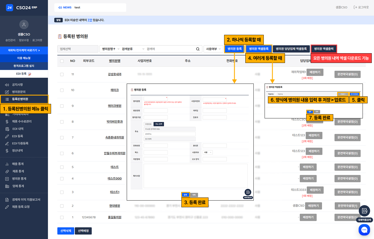This screenshot has width=374, height=239.
Task: Open the chat support bubble icon
Action: [364, 230]
